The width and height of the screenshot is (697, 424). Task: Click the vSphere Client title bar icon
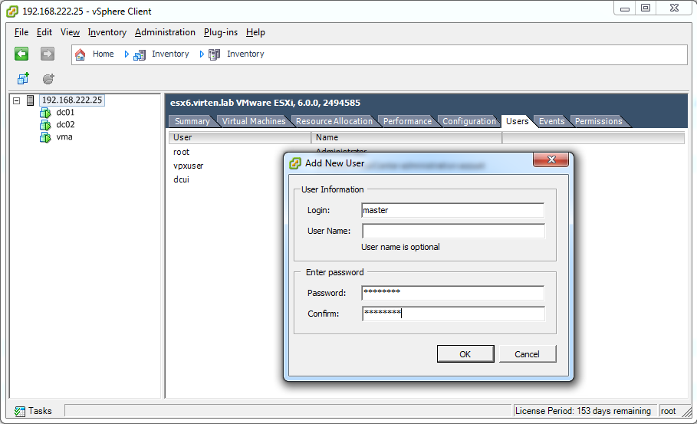(x=12, y=12)
